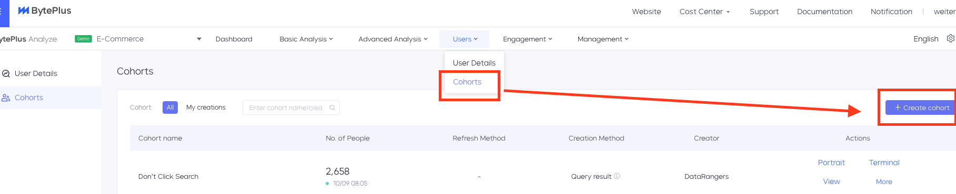Image resolution: width=956 pixels, height=194 pixels.
Task: Click the More action link
Action: tap(884, 182)
